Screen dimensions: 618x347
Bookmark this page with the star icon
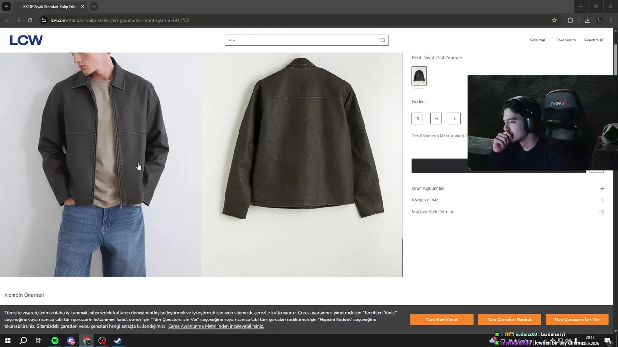pyautogui.click(x=554, y=20)
